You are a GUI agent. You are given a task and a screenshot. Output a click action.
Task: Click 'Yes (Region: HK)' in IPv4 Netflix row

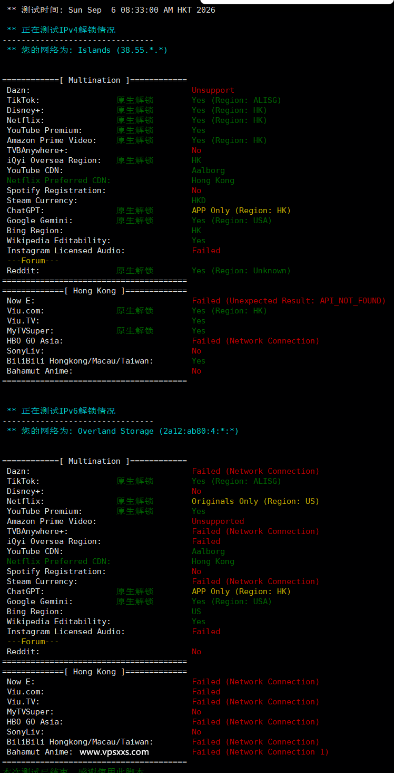point(229,120)
